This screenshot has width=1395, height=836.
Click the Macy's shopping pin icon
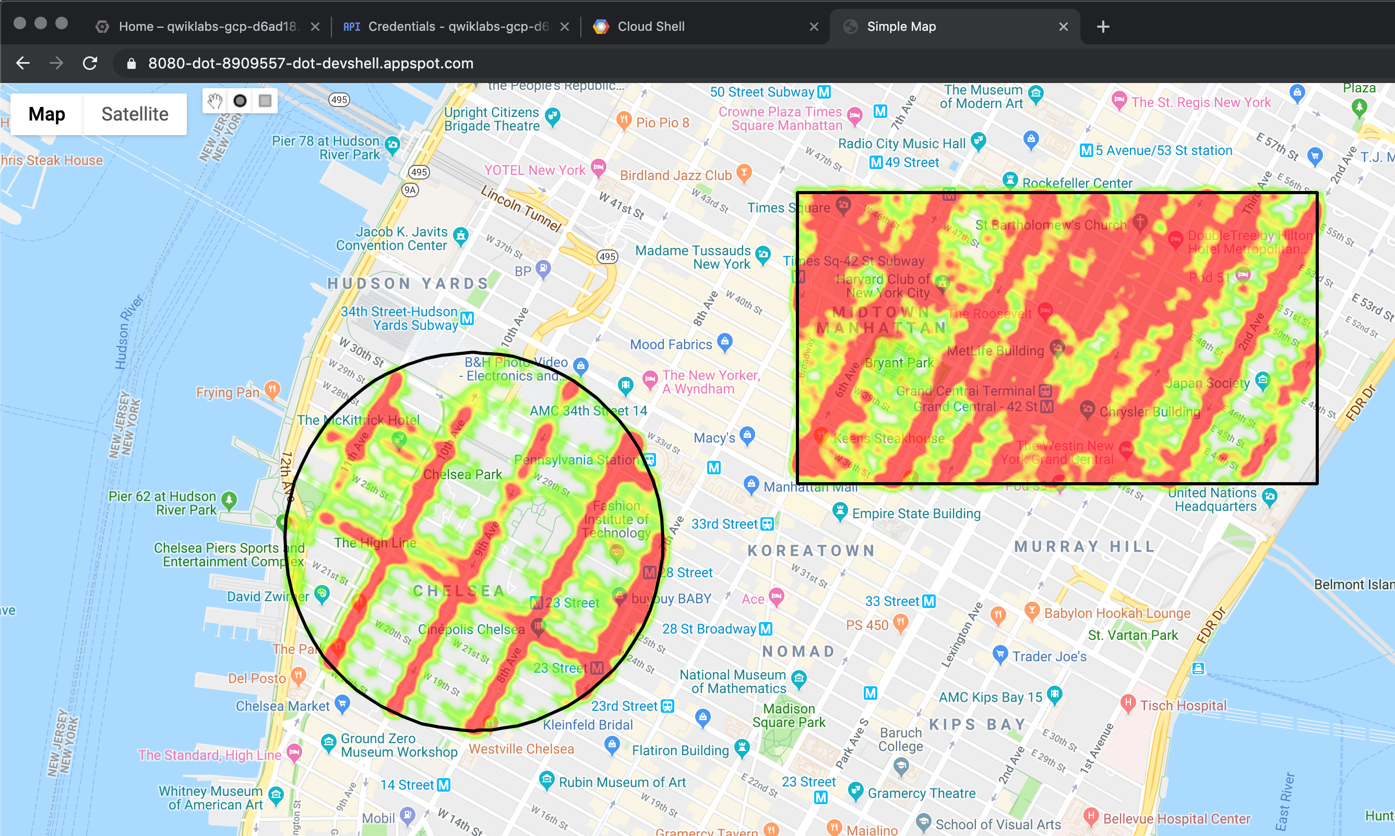(x=747, y=435)
